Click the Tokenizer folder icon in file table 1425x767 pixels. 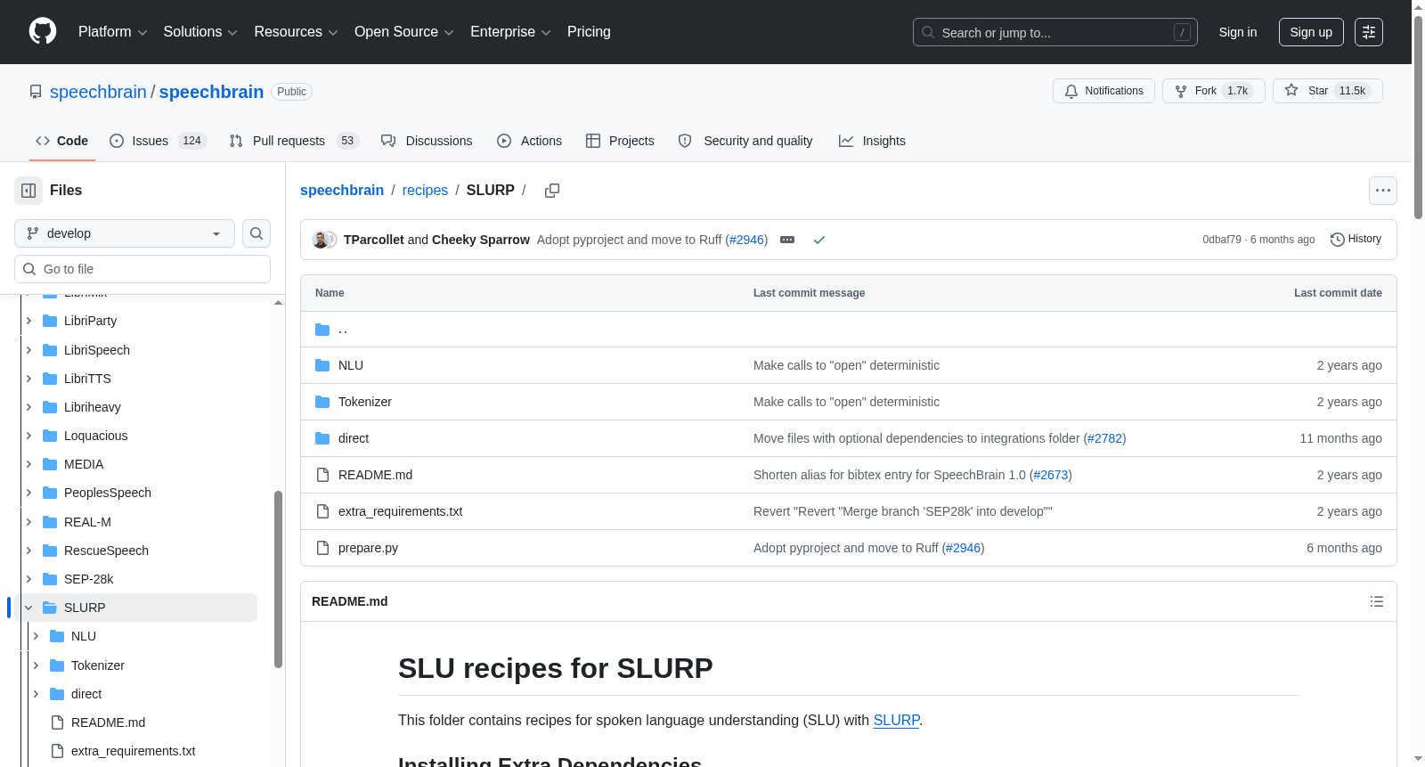click(322, 402)
